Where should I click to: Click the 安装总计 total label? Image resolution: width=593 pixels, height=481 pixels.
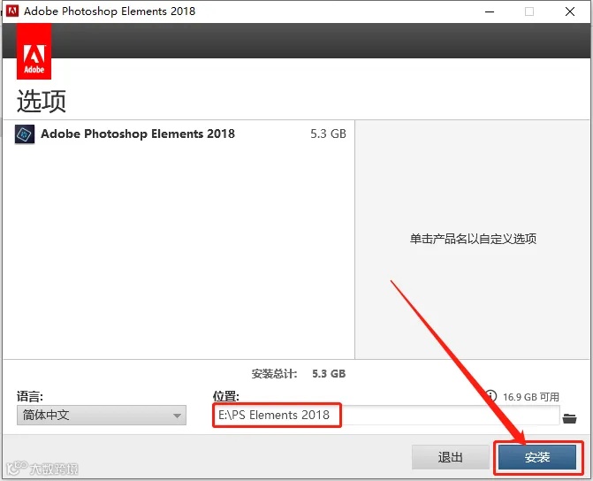(274, 374)
